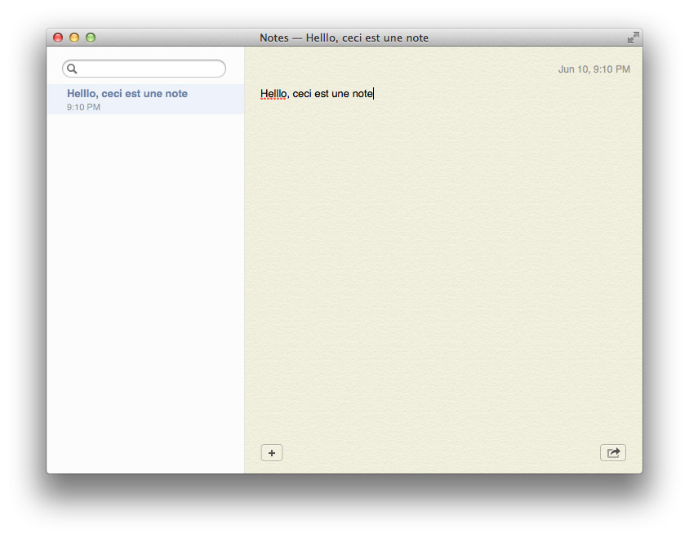Click the window title 'Notes — Helllo, ceci est une note'
The width and height of the screenshot is (689, 538).
click(344, 38)
